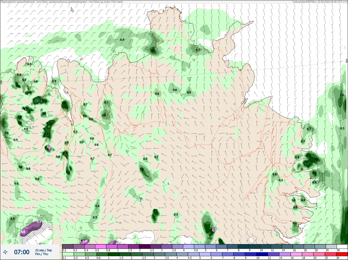Pick the pale green swatch between 0.1 and 0.3 in the lower legend
Image resolution: width=348 pixels, height=260 pixels.
[68, 254]
